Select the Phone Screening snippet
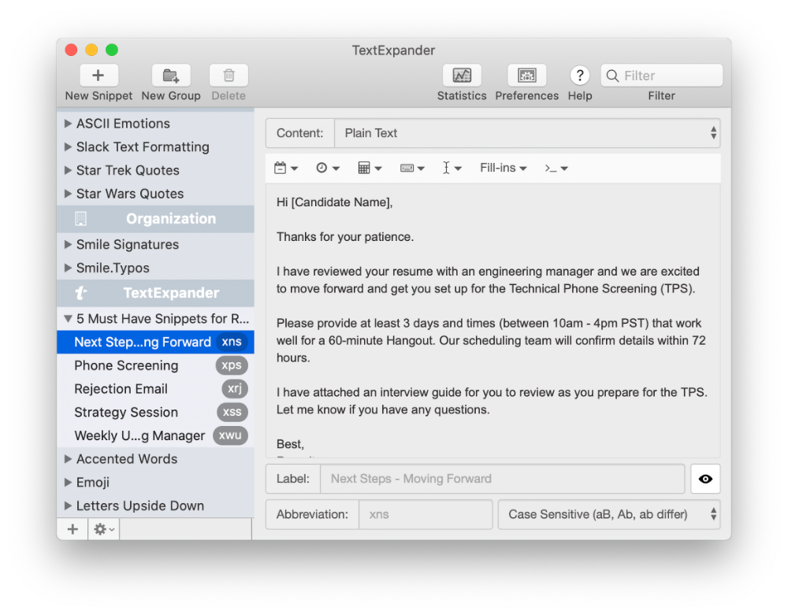Screen dimensions: 788x615 tap(126, 365)
